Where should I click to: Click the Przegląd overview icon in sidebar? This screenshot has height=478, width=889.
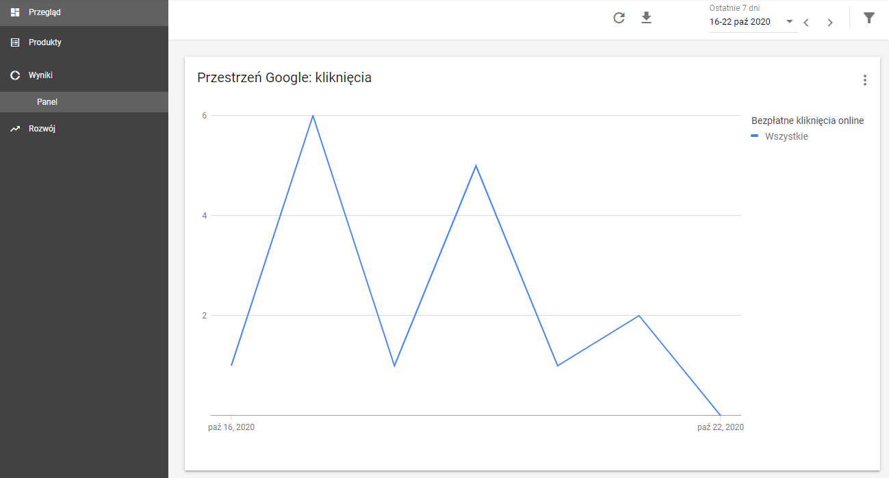pyautogui.click(x=15, y=12)
